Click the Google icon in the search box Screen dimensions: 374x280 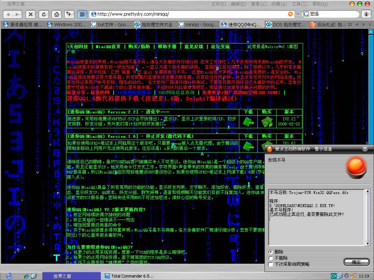pyautogui.click(x=306, y=14)
